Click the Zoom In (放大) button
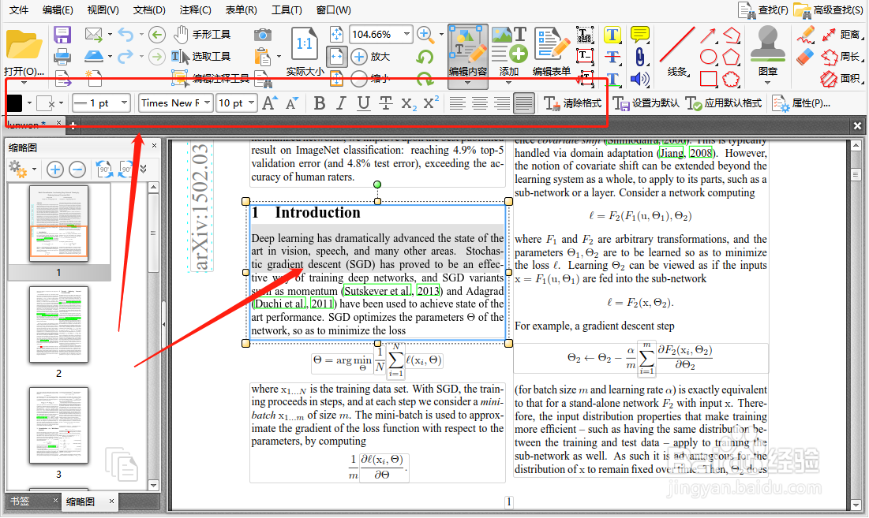Viewport: 869px width, 518px height. (x=371, y=57)
